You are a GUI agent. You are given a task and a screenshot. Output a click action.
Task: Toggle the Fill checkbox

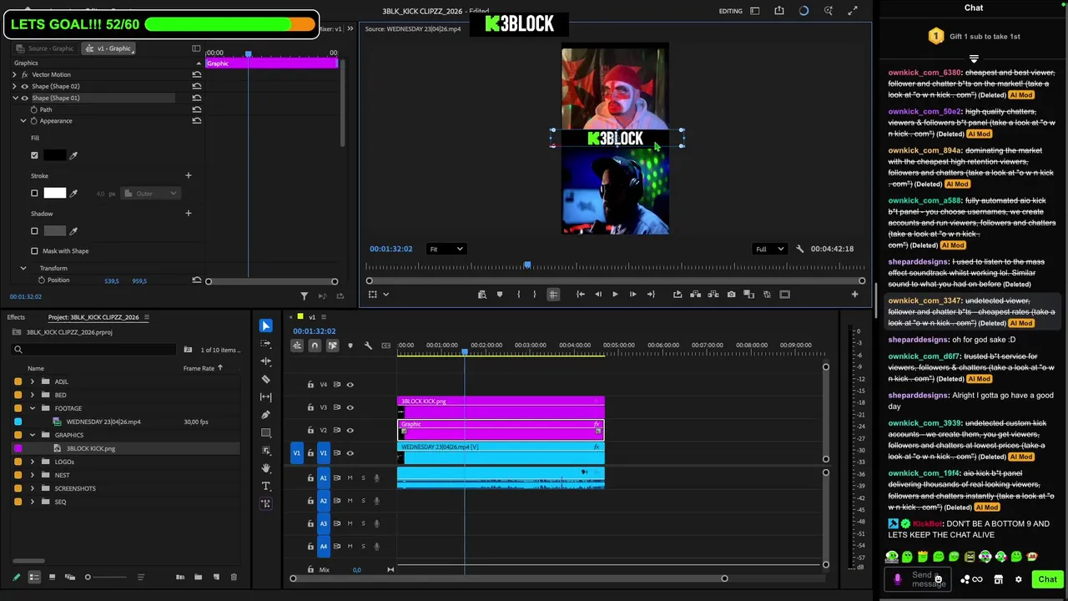(x=34, y=155)
